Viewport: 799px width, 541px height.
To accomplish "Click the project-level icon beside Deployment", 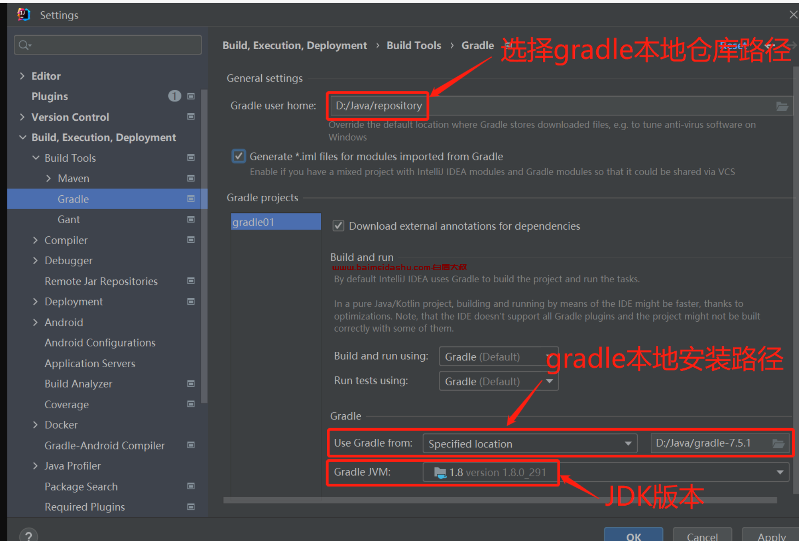I will 191,301.
